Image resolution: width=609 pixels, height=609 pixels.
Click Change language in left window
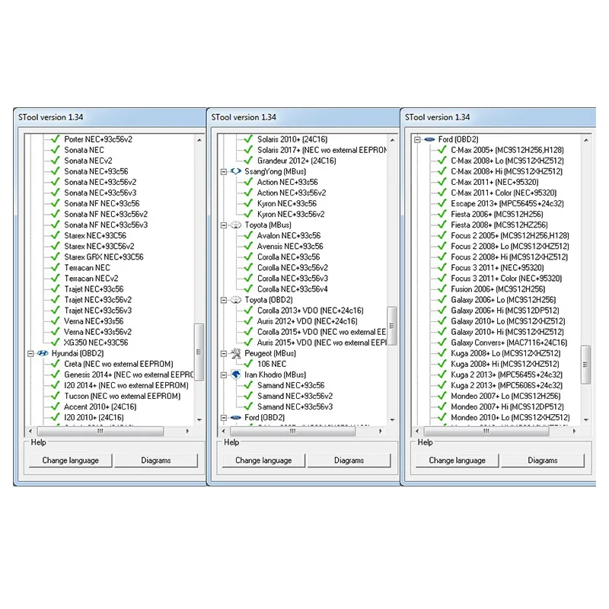70,461
